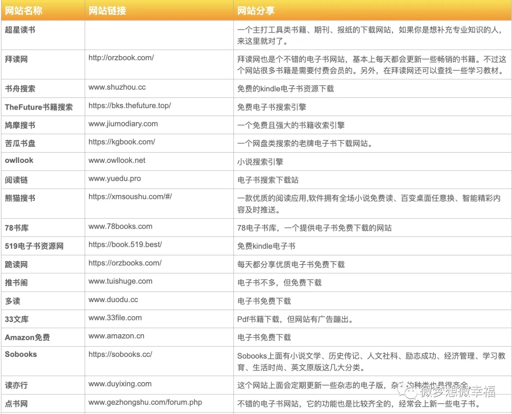Image resolution: width=512 pixels, height=414 pixels.
Task: Click the 免费电子书搜索引擎 description
Action: click(x=272, y=107)
